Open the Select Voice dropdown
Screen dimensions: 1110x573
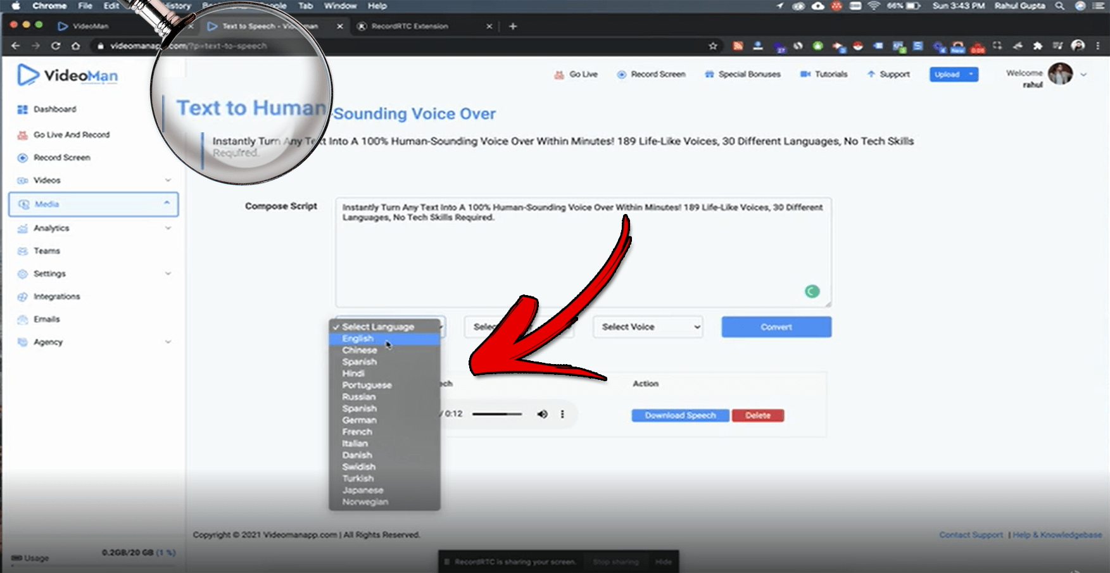tap(648, 327)
